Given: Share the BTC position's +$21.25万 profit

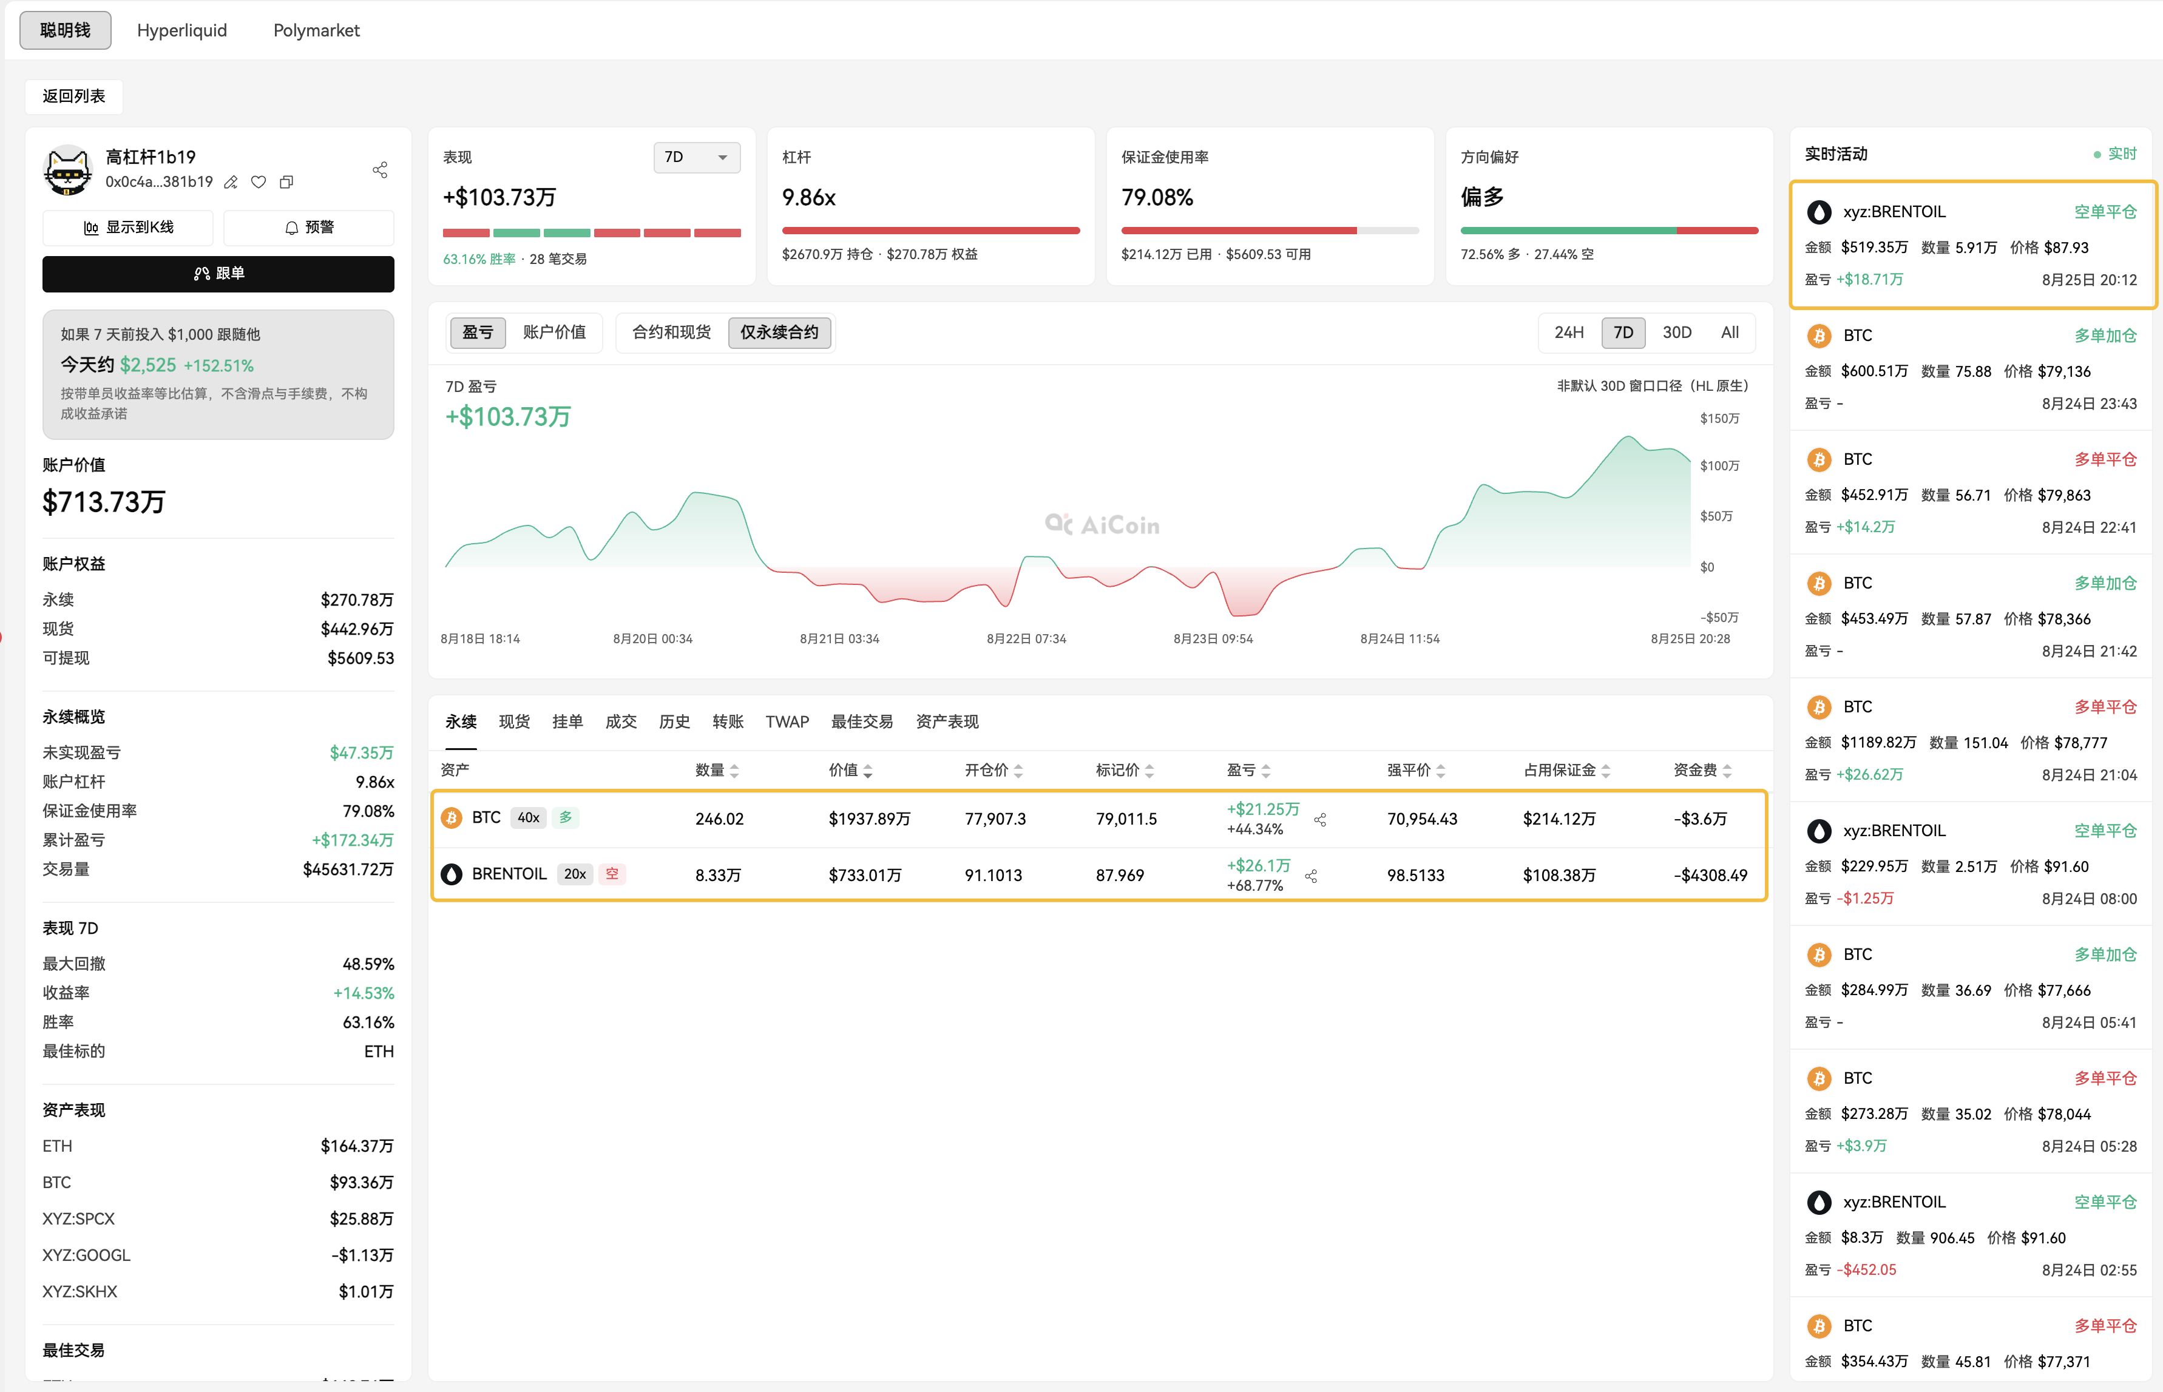Looking at the screenshot, I should (1321, 820).
